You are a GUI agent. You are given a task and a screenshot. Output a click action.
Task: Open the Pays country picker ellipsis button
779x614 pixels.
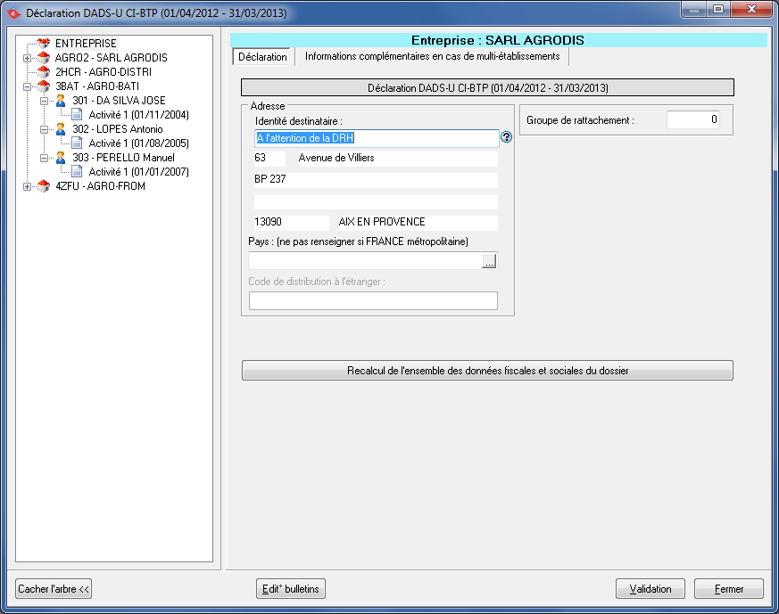coord(488,261)
